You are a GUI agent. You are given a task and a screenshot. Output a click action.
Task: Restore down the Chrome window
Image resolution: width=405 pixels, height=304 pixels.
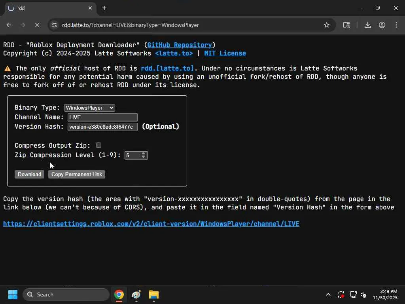tap(378, 8)
